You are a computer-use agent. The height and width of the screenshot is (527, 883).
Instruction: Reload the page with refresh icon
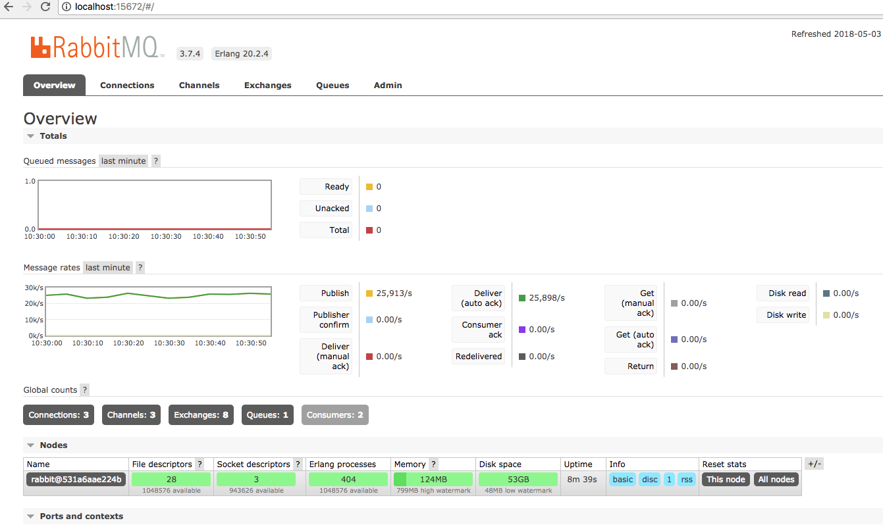tap(45, 7)
